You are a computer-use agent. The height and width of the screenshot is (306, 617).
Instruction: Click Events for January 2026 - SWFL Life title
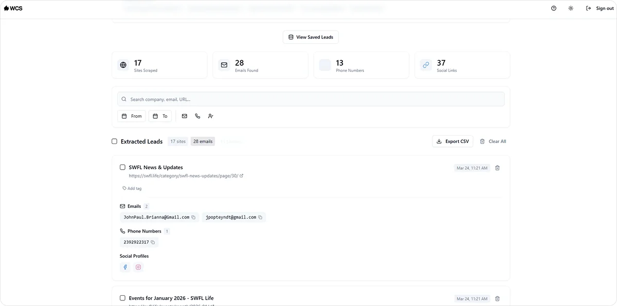(x=171, y=298)
